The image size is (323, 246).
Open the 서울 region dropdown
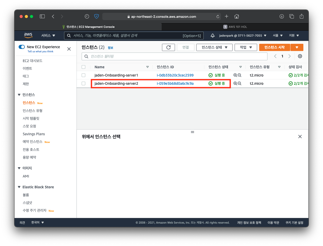point(278,36)
